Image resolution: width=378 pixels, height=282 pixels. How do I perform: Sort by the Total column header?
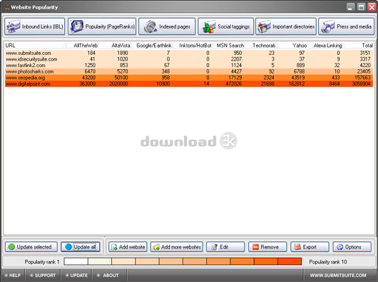[367, 46]
